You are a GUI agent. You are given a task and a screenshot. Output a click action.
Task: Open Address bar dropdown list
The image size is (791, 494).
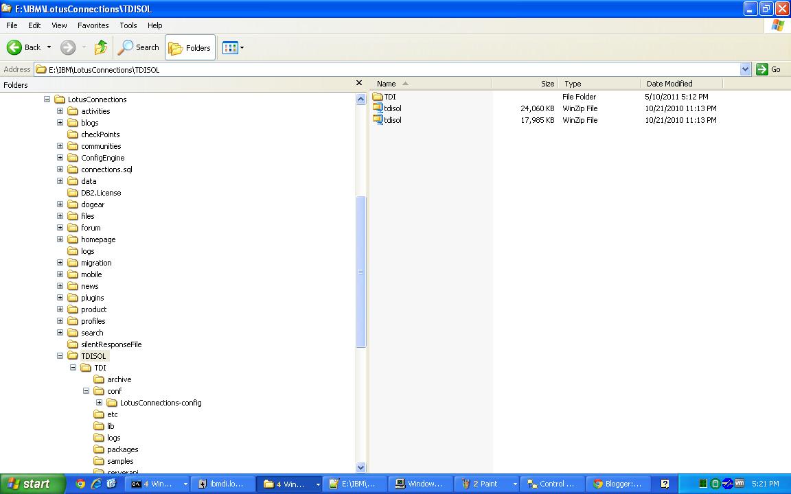coord(745,69)
